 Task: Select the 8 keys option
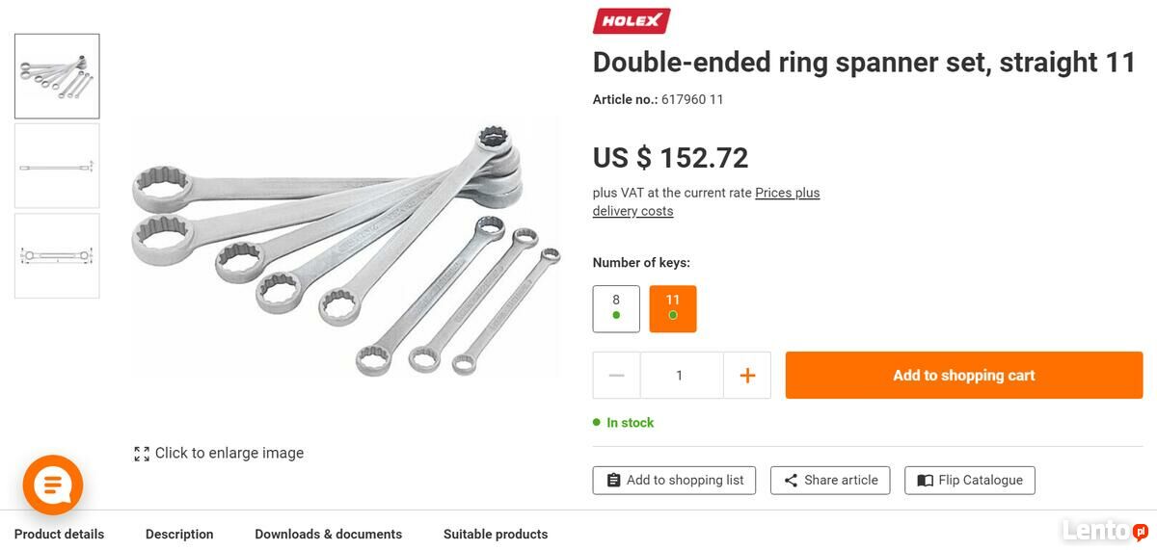click(616, 308)
